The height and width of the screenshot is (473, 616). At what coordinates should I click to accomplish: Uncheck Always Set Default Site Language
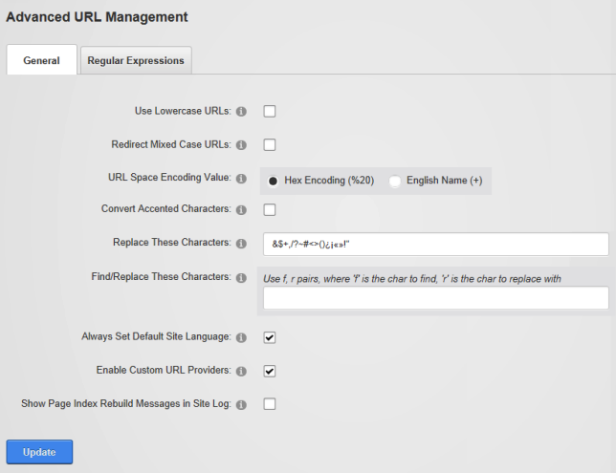point(270,337)
